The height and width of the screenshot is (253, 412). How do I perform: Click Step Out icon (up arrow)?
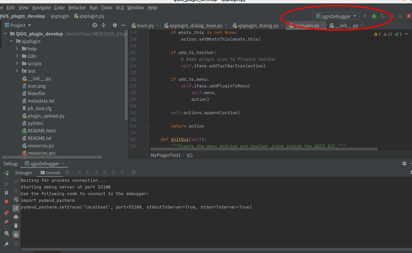pos(114,173)
